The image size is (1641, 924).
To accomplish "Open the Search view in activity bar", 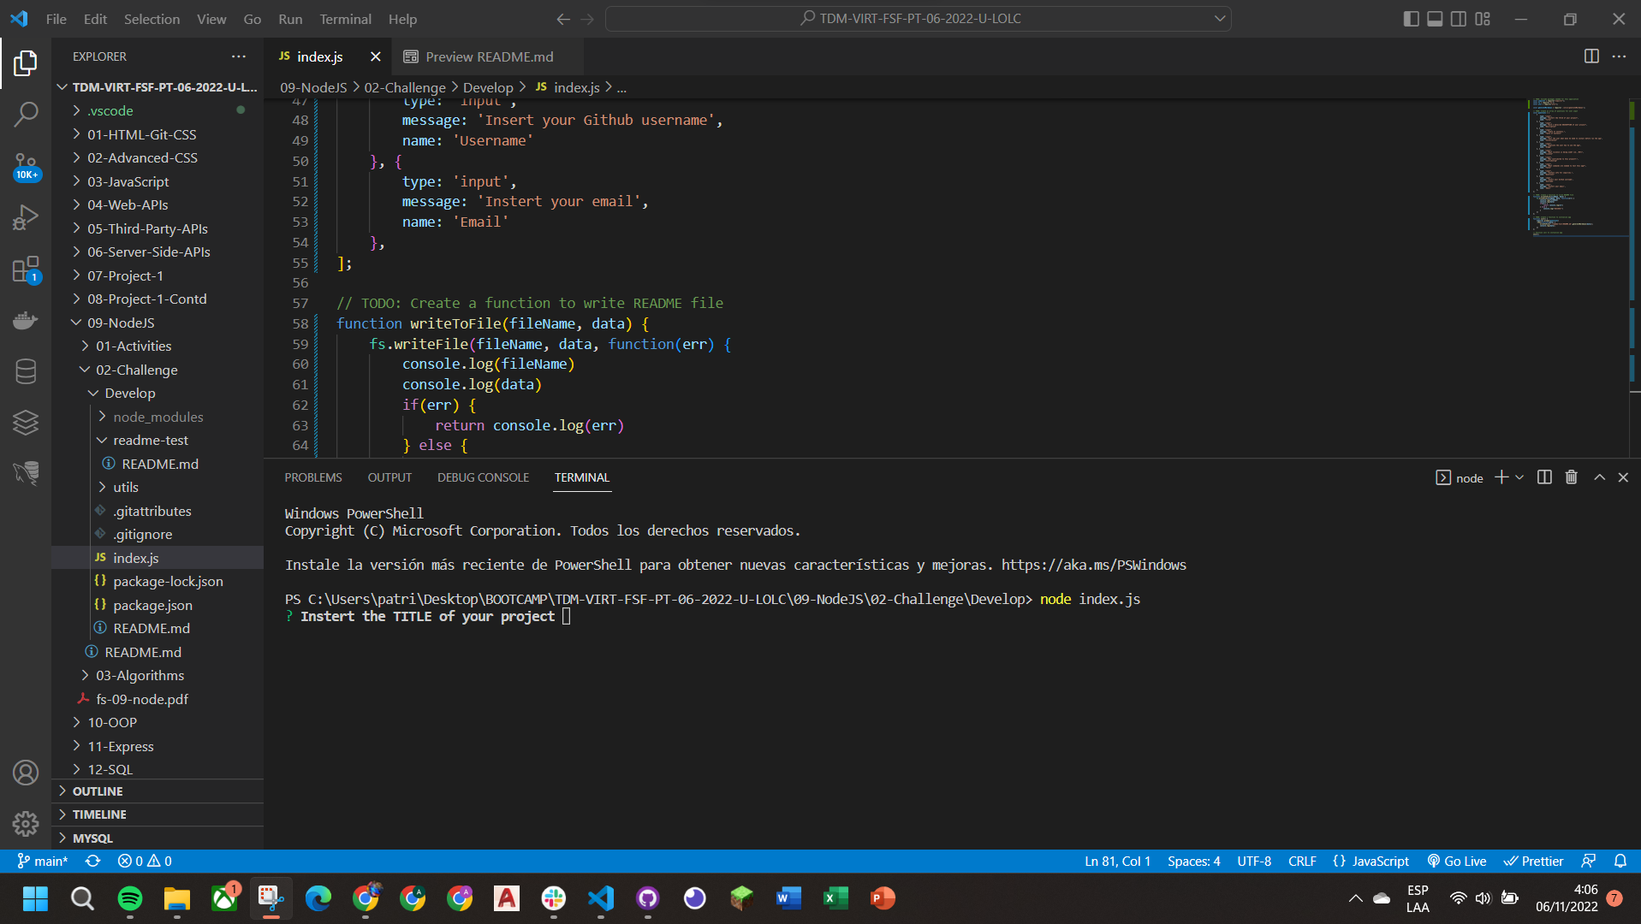I will click(x=26, y=114).
